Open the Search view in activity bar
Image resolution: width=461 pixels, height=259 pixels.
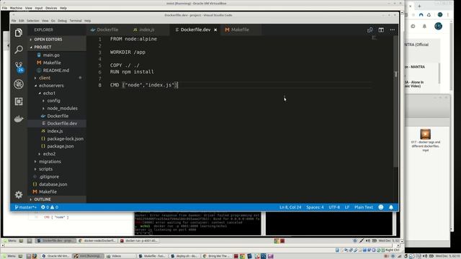click(19, 50)
